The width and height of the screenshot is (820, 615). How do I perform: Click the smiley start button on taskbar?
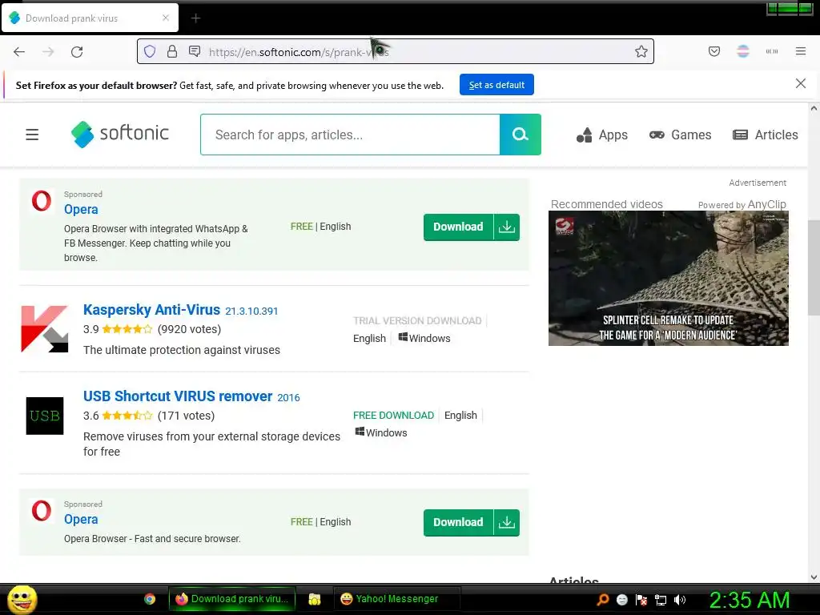click(x=22, y=599)
